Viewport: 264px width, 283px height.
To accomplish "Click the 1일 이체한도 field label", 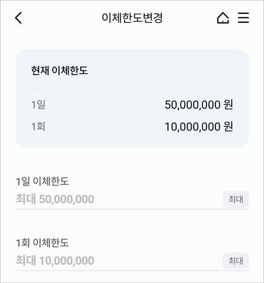I will (x=42, y=181).
